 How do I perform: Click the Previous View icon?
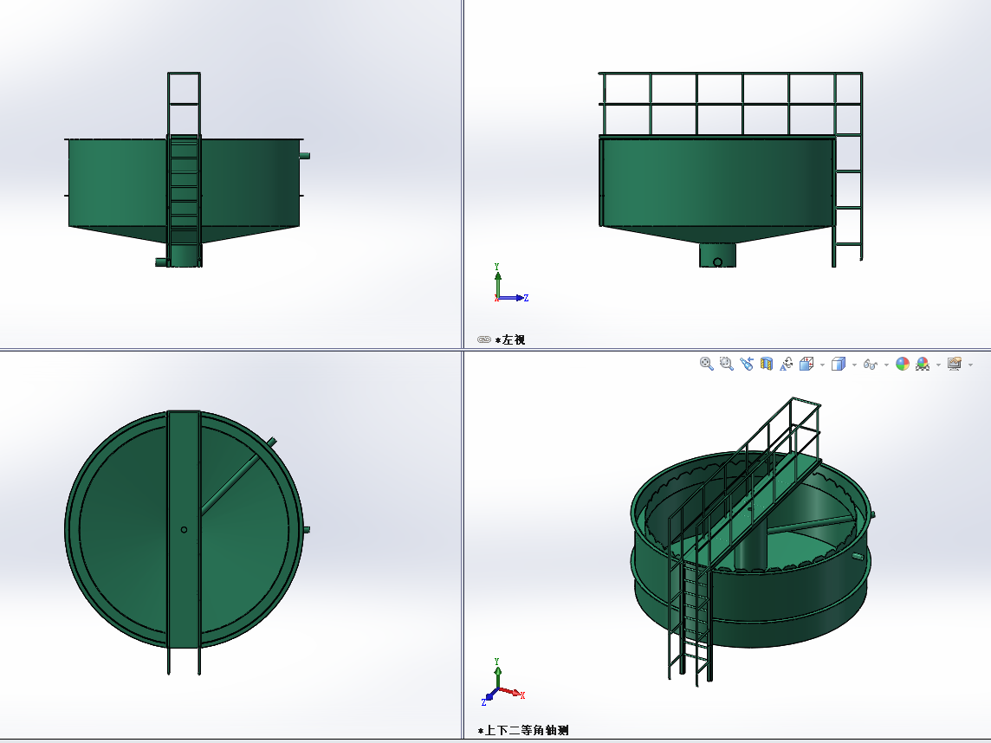click(747, 364)
